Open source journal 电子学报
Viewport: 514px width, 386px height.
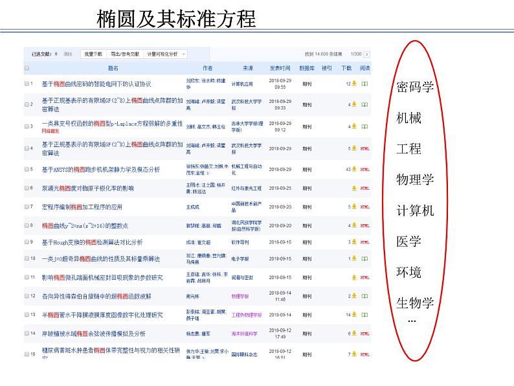point(240,259)
